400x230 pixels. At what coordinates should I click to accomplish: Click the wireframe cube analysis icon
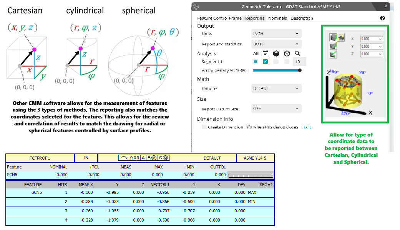coord(286,53)
